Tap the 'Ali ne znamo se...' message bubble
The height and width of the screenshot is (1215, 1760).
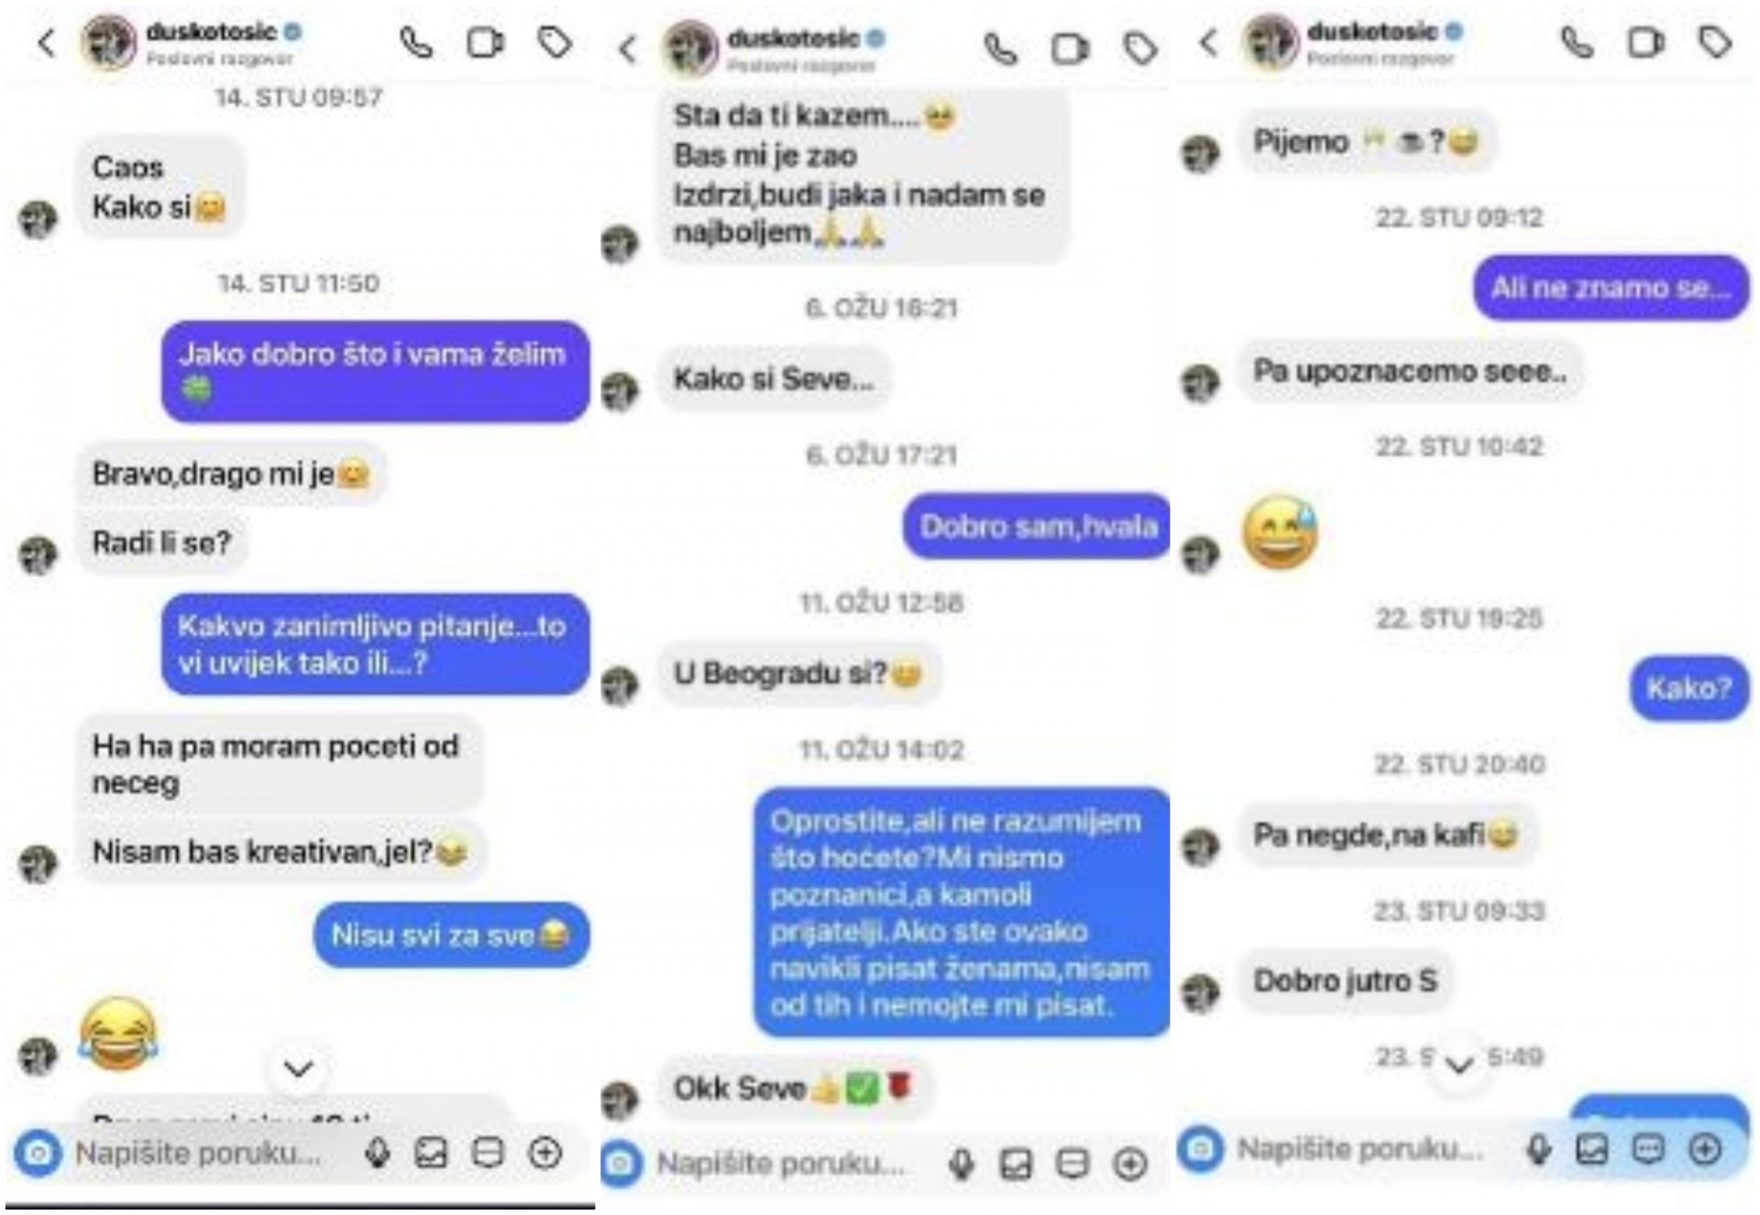click(x=1611, y=288)
